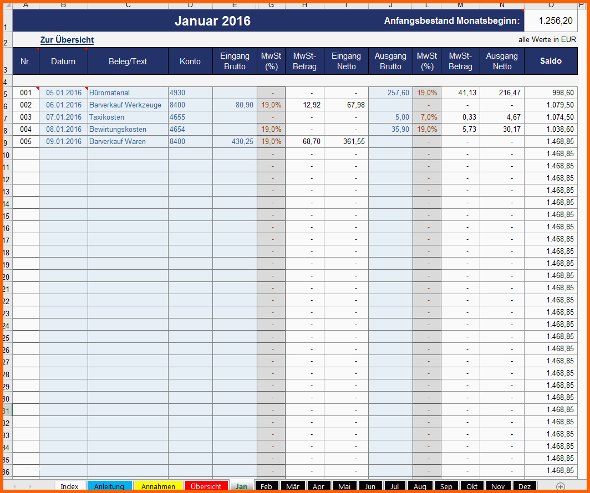
Task: Switch to the Index sheet tab
Action: coord(69,486)
